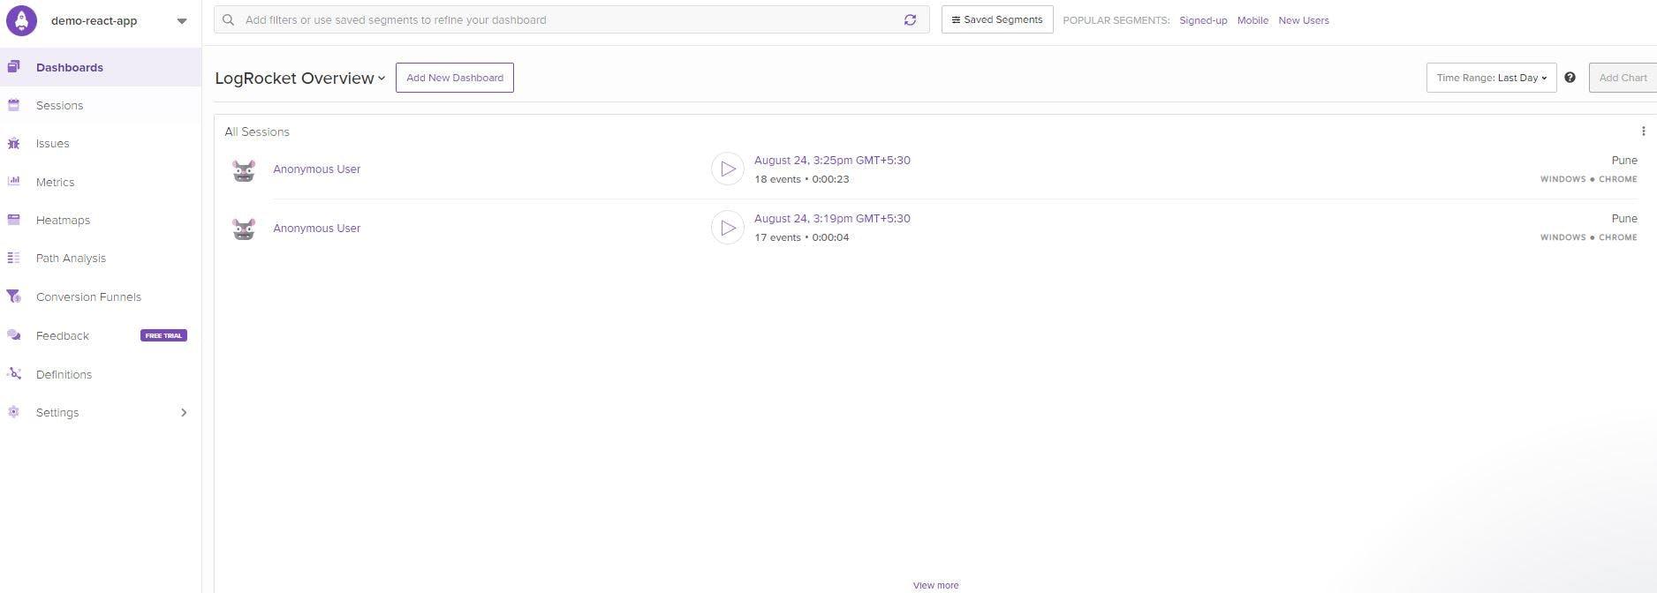The width and height of the screenshot is (1657, 593).
Task: Play the August 24, 3:25pm session
Action: click(x=727, y=169)
